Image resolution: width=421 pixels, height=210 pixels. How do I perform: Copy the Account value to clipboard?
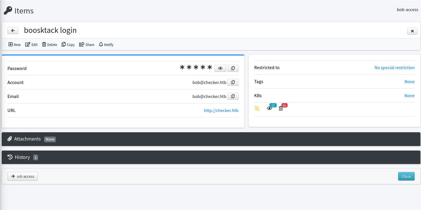(x=233, y=82)
